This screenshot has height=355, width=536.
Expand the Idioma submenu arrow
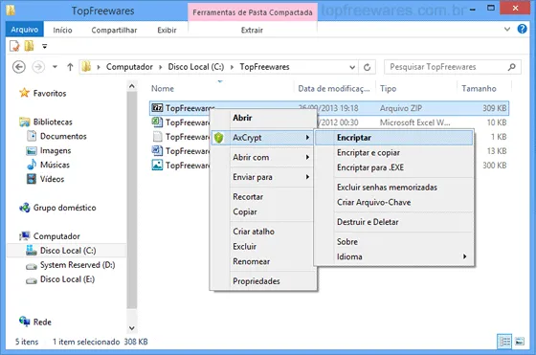464,256
